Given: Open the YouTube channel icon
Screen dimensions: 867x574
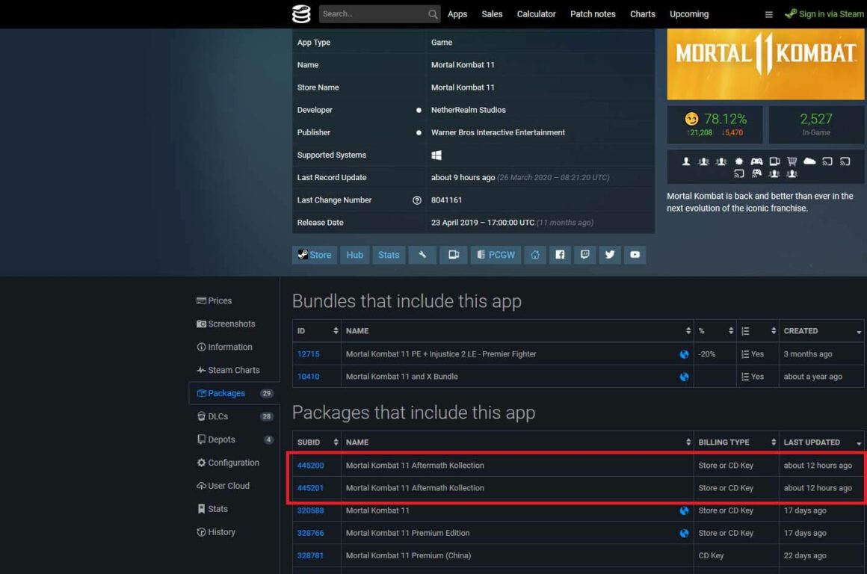Looking at the screenshot, I should 635,255.
